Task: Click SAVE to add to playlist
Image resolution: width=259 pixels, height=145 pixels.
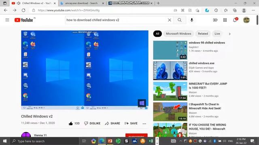Action: (x=131, y=124)
